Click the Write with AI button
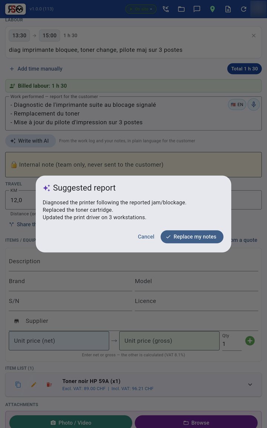 click(30, 141)
